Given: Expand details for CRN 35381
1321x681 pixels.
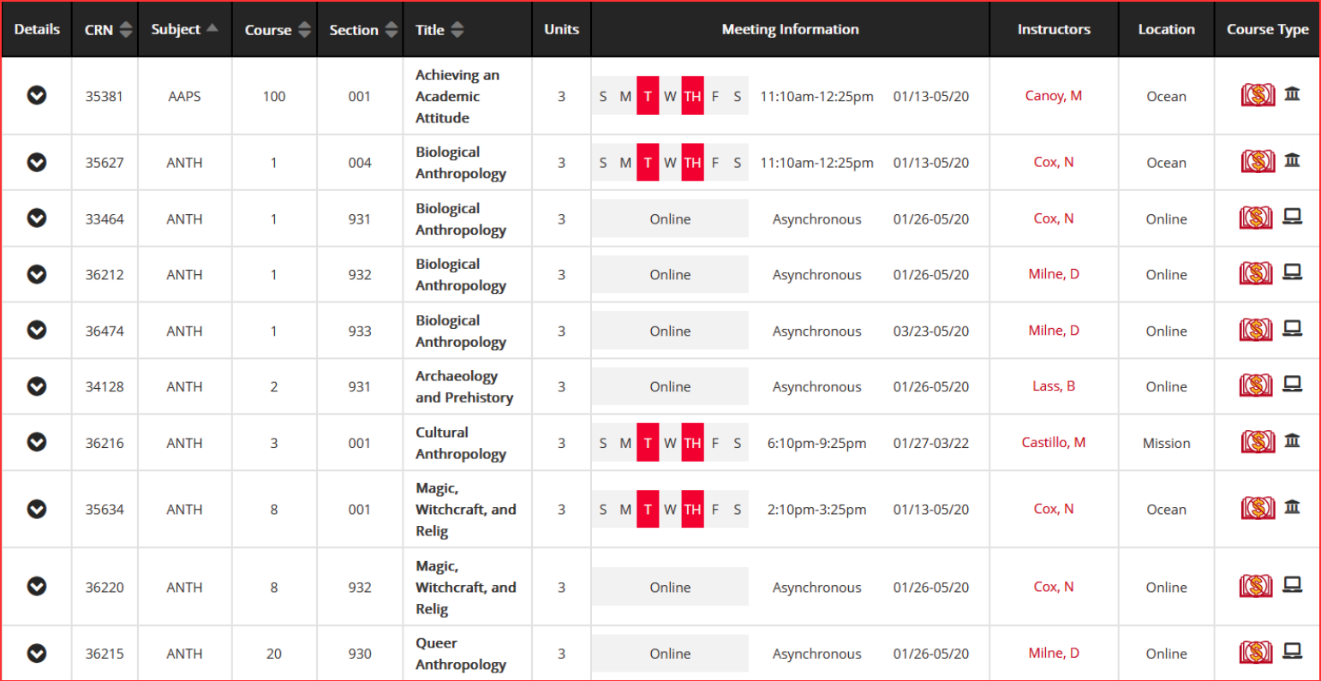Looking at the screenshot, I should tap(37, 95).
